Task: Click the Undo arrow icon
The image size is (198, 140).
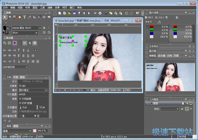Action: (x=127, y=13)
